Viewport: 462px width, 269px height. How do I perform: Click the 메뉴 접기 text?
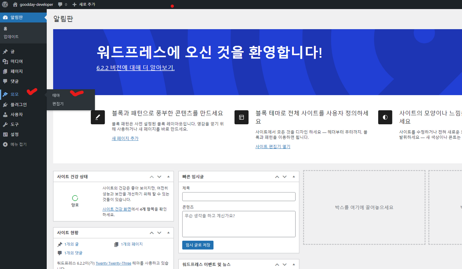click(x=18, y=144)
